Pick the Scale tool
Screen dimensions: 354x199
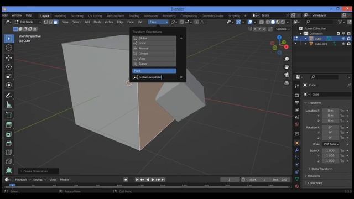pyautogui.click(x=9, y=76)
